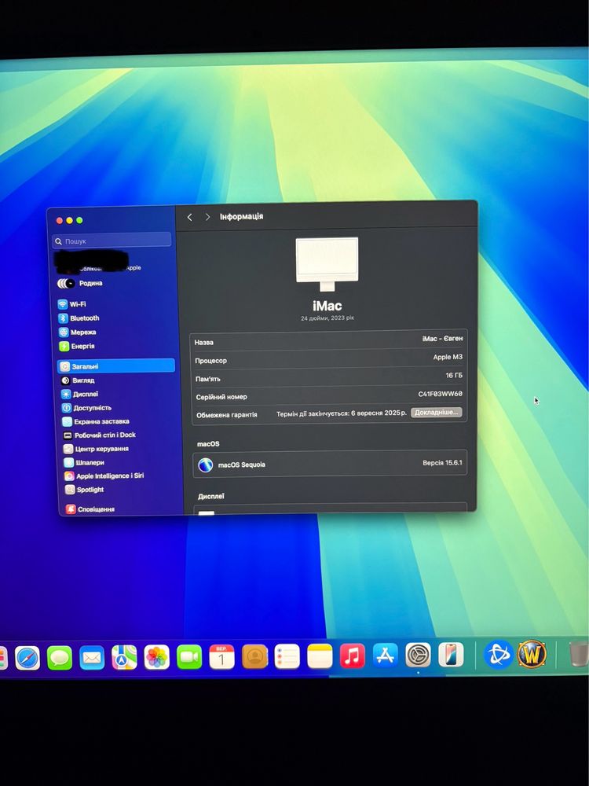Screen dimensions: 589x786
Task: Click the macOS Sequoia row
Action: coord(330,464)
